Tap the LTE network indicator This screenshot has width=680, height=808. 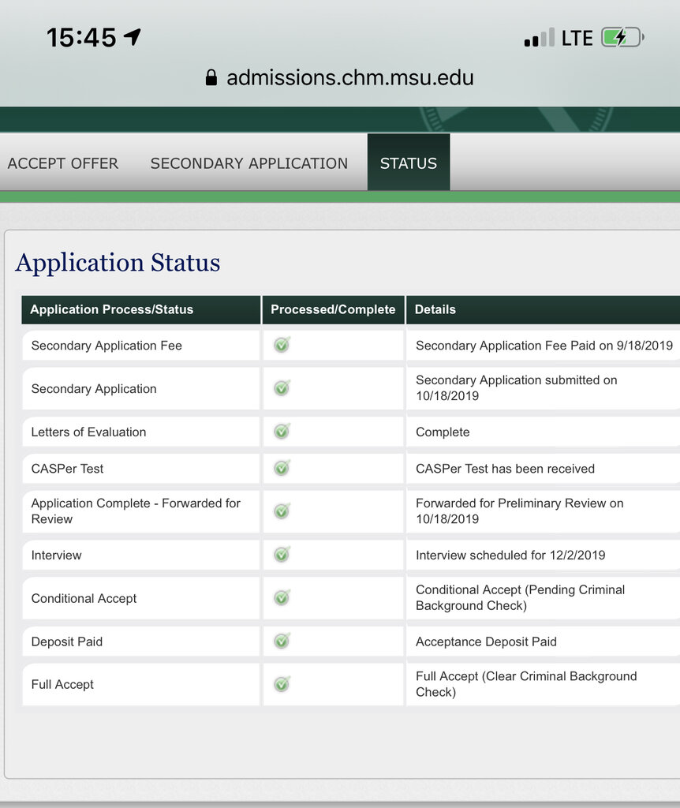click(577, 38)
